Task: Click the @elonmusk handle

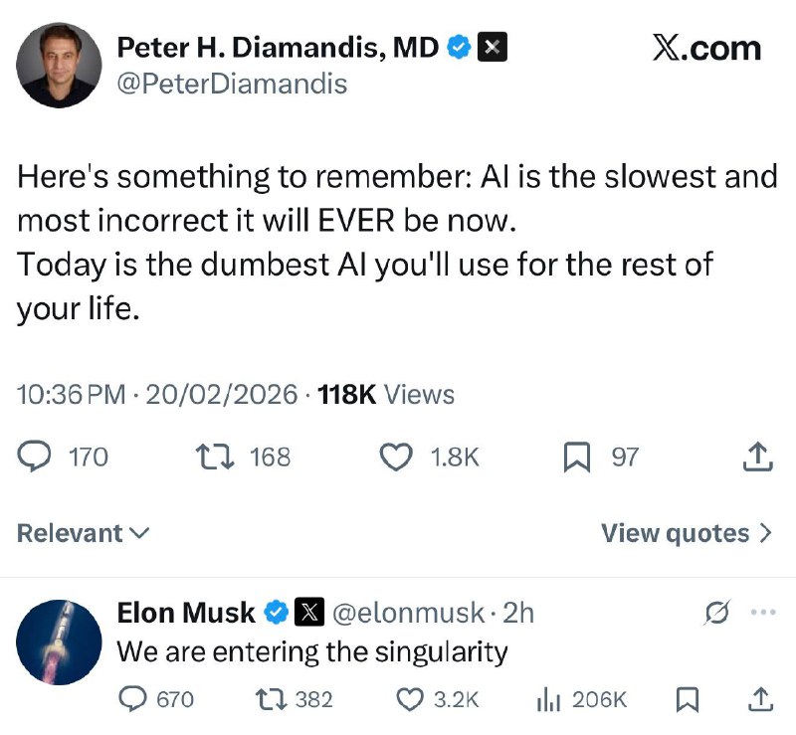Action: (407, 613)
